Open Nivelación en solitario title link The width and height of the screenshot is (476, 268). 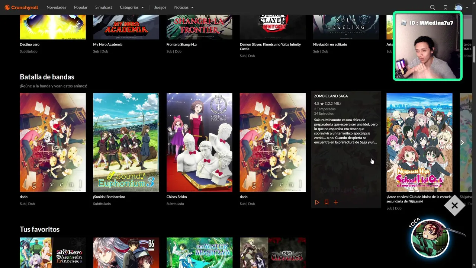click(x=330, y=44)
